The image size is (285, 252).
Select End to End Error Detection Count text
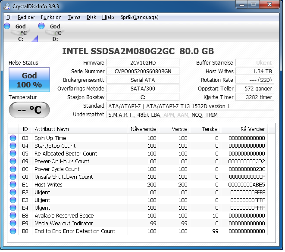coord(75,231)
